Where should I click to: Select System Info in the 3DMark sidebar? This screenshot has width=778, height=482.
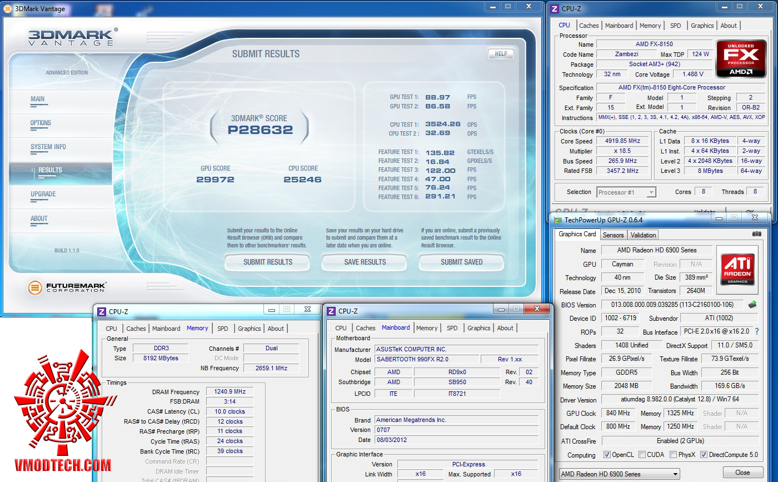(48, 147)
